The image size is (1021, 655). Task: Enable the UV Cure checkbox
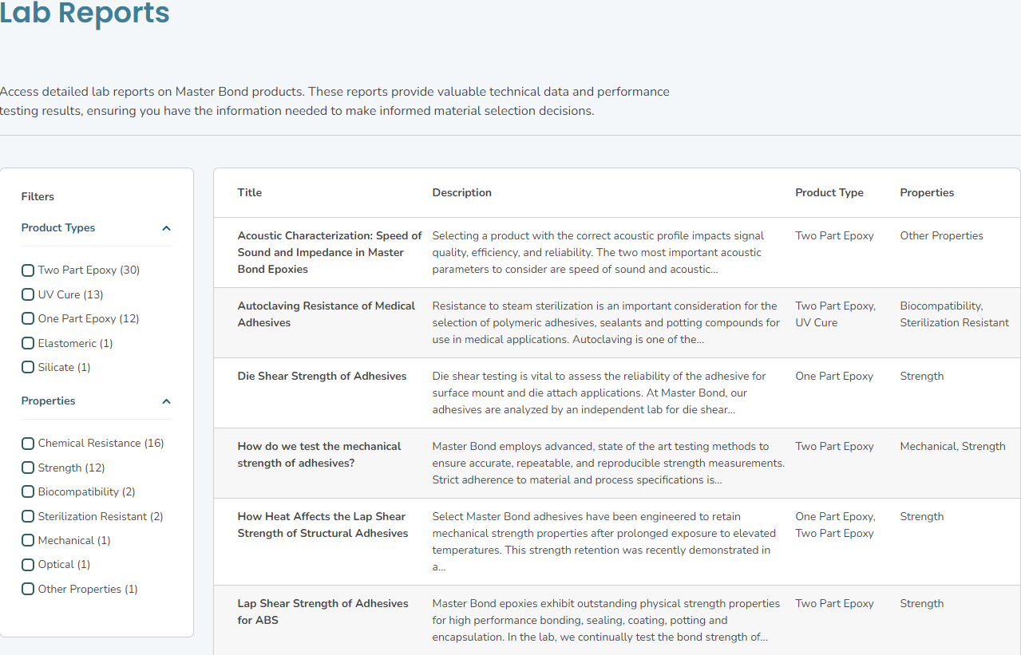pos(28,294)
